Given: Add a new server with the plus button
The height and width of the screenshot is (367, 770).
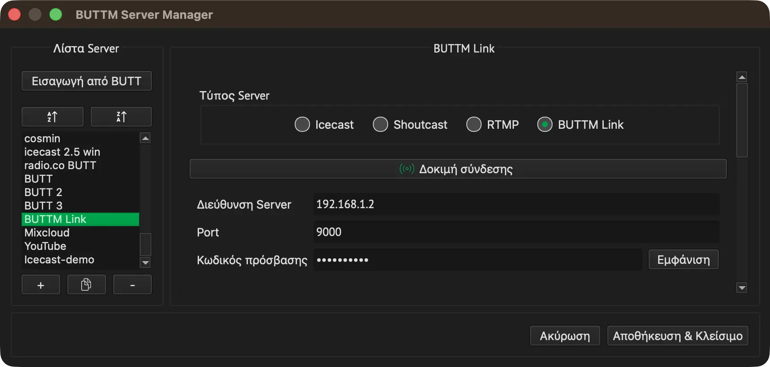Looking at the screenshot, I should pos(41,285).
